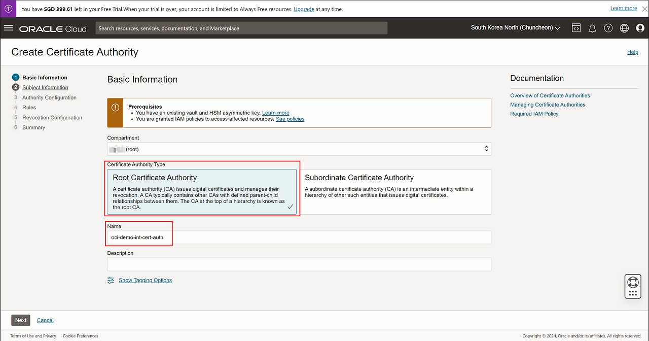This screenshot has height=341, width=649.
Task: Open the language globe icon
Action: (x=624, y=28)
